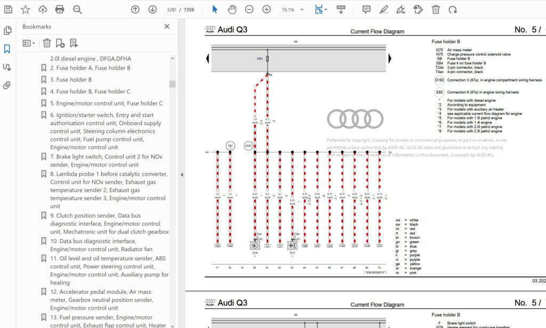Click the Delete trash icon in main toolbar
The width and height of the screenshot is (546, 328).
pos(436,10)
